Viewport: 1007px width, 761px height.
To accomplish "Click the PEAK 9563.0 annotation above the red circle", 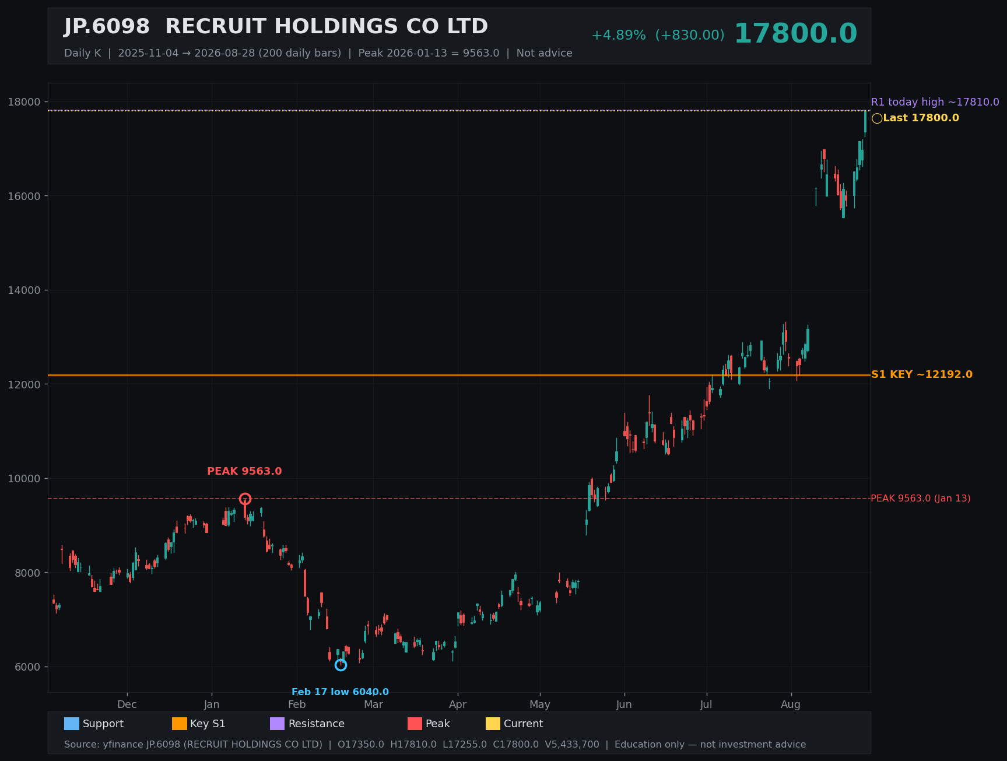I will tap(244, 471).
